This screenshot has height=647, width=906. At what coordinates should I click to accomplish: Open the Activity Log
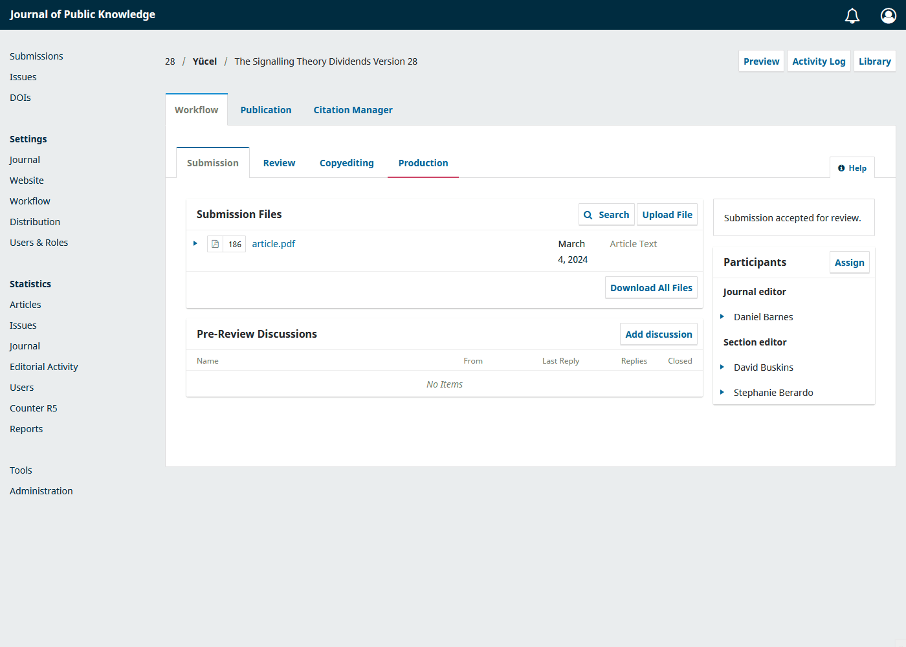point(819,61)
